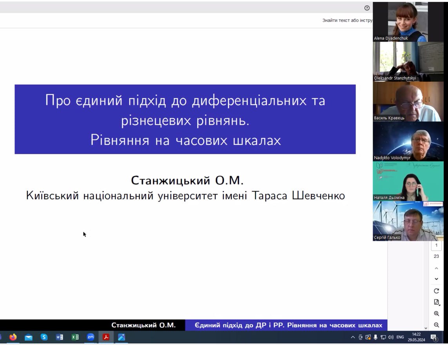This screenshot has width=448, height=345.
Task: Click 'Київський національний університет імені Тараса Шевченко' text
Action: tap(185, 196)
